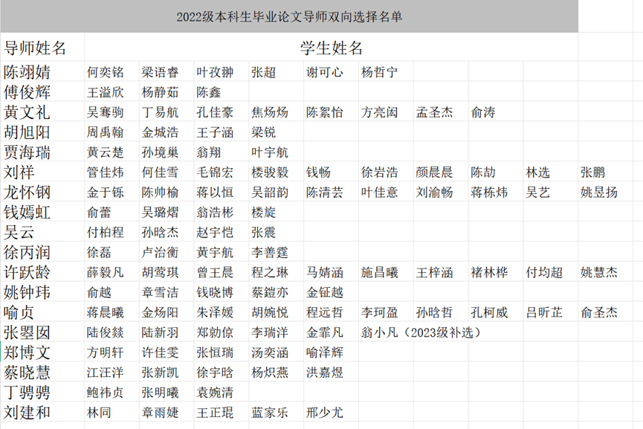643x429 pixels.
Task: Click the student cell 陈鑫
Action: click(x=209, y=93)
